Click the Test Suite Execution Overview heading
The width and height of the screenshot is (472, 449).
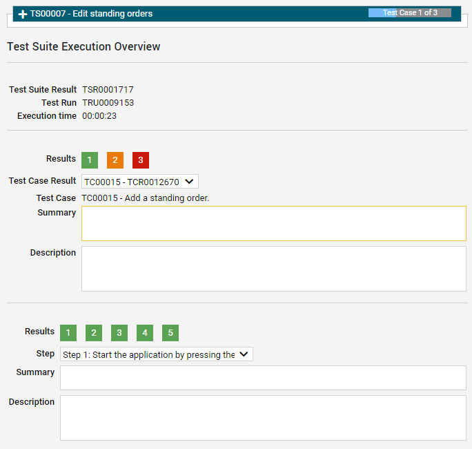(83, 47)
